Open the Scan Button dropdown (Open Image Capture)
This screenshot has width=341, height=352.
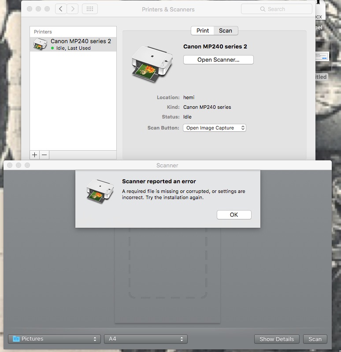(215, 128)
